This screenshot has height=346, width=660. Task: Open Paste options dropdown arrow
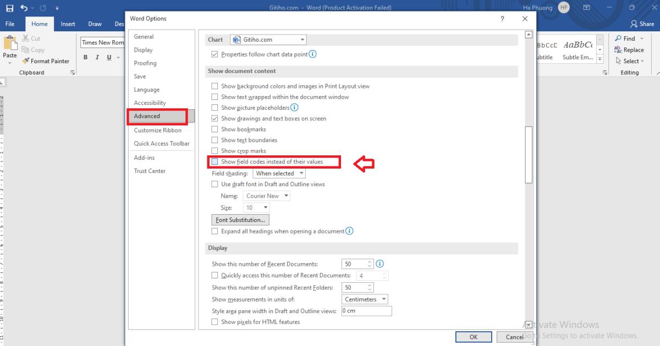coord(10,63)
